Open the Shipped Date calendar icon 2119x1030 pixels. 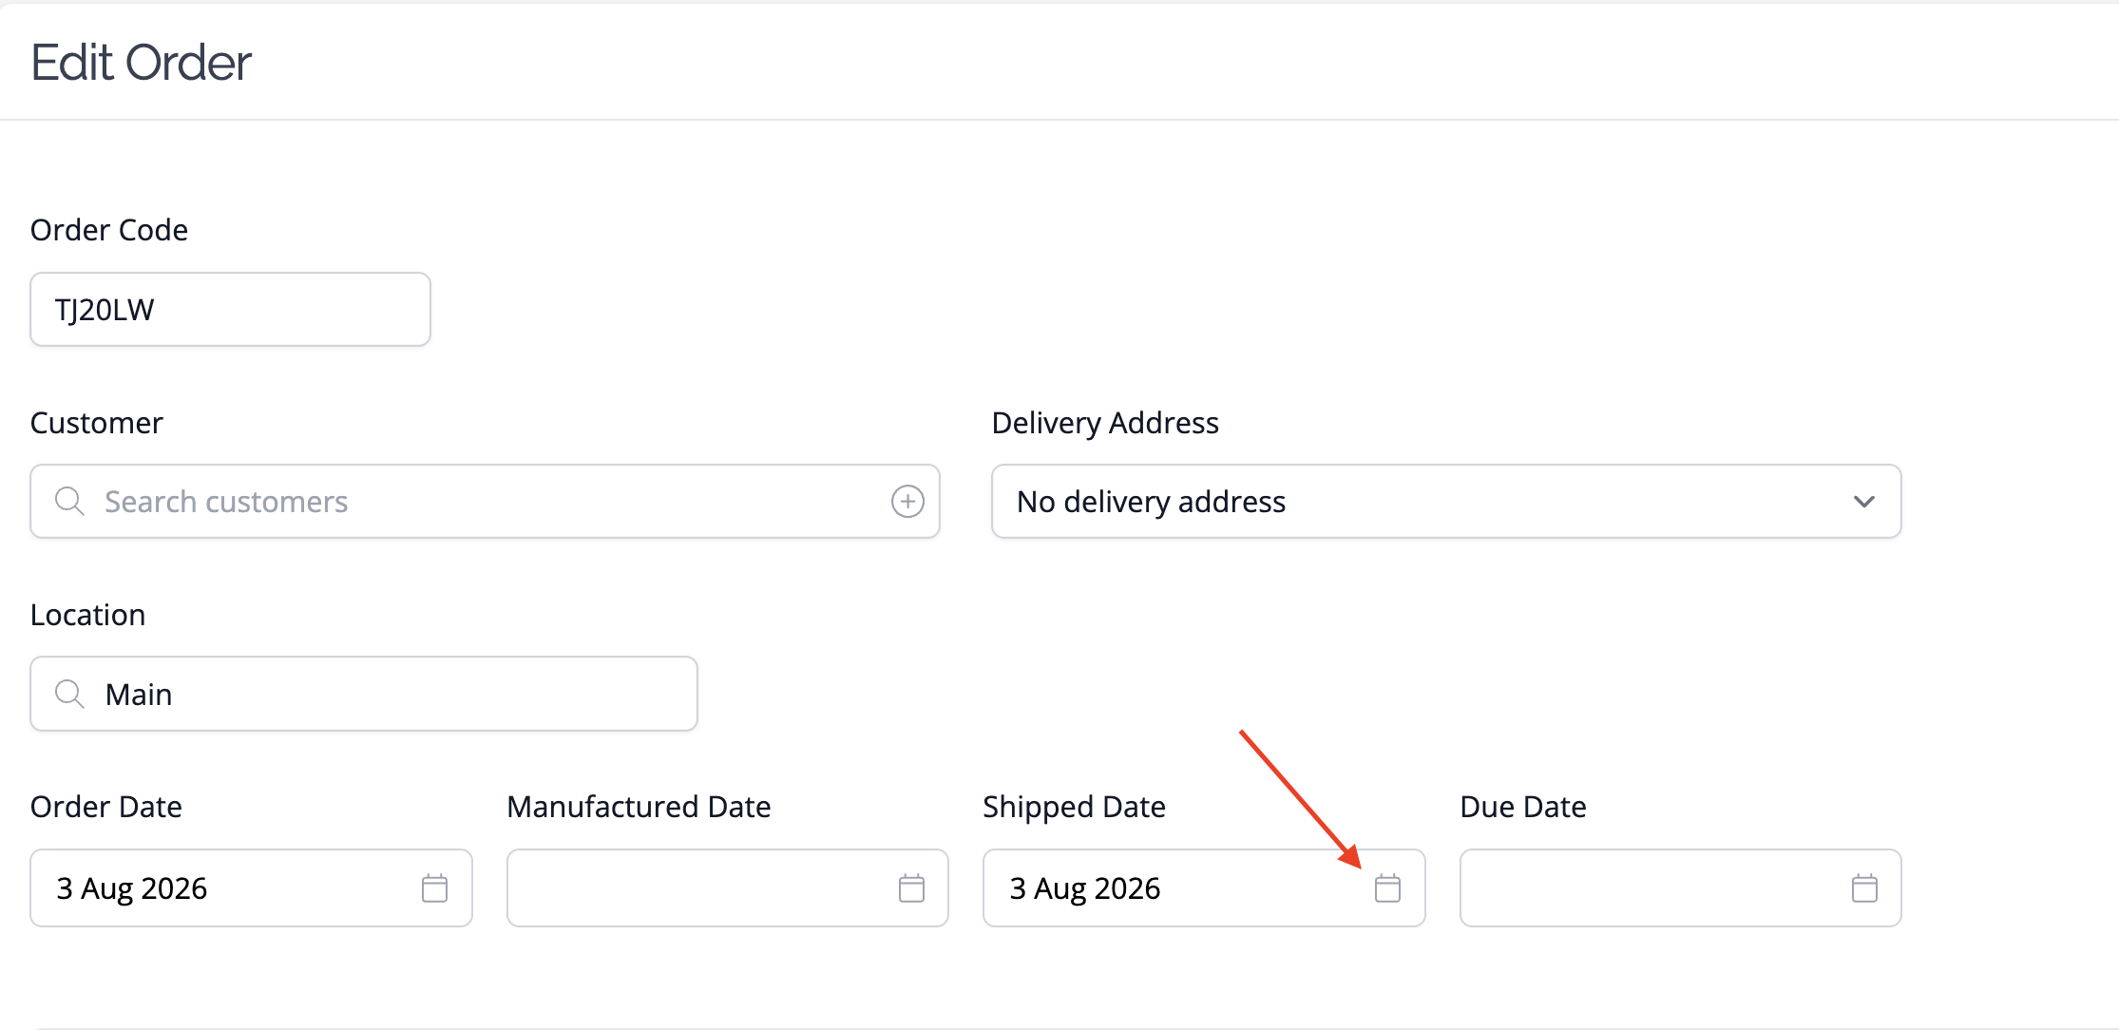tap(1387, 888)
